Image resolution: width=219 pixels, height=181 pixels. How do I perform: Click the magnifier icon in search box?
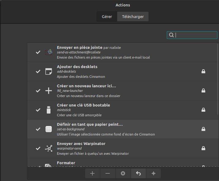coord(171,35)
